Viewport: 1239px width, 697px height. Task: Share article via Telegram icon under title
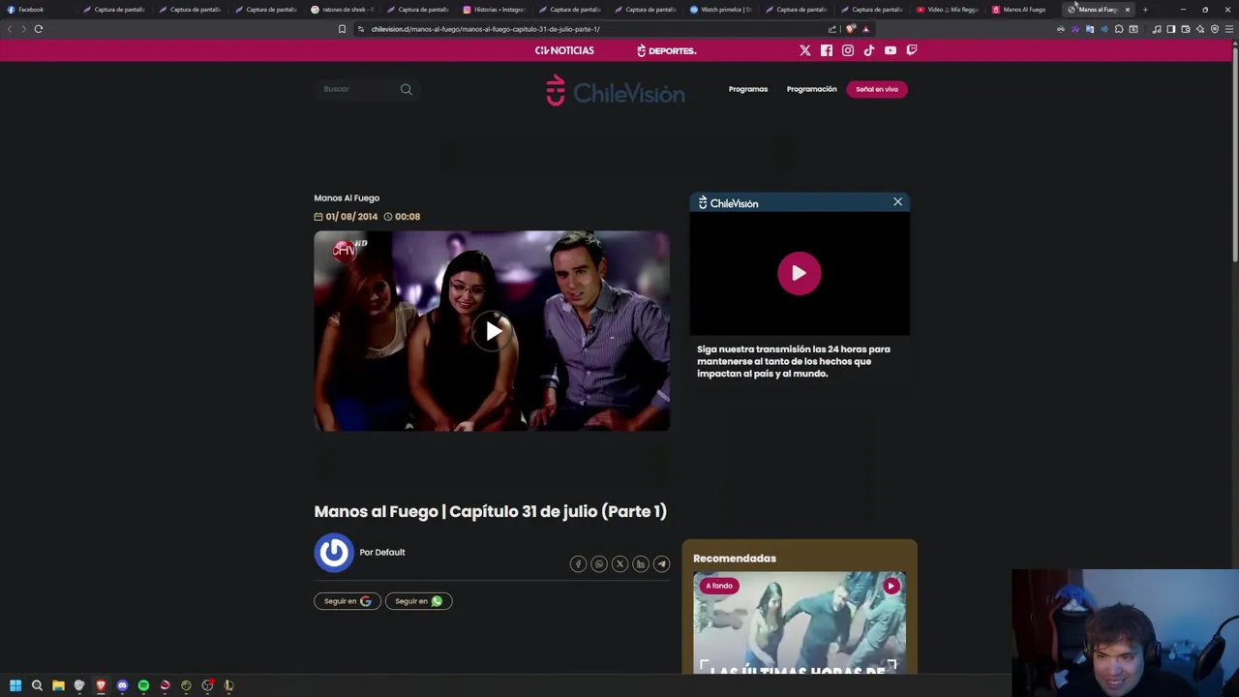pos(661,564)
